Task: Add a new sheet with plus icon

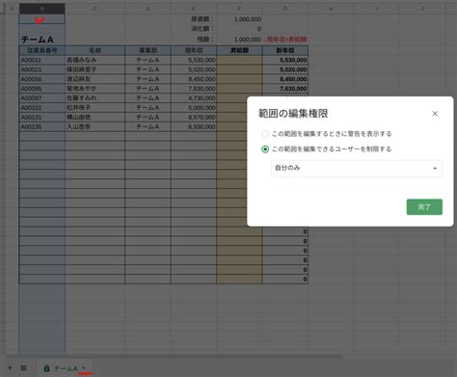Action: click(10, 368)
